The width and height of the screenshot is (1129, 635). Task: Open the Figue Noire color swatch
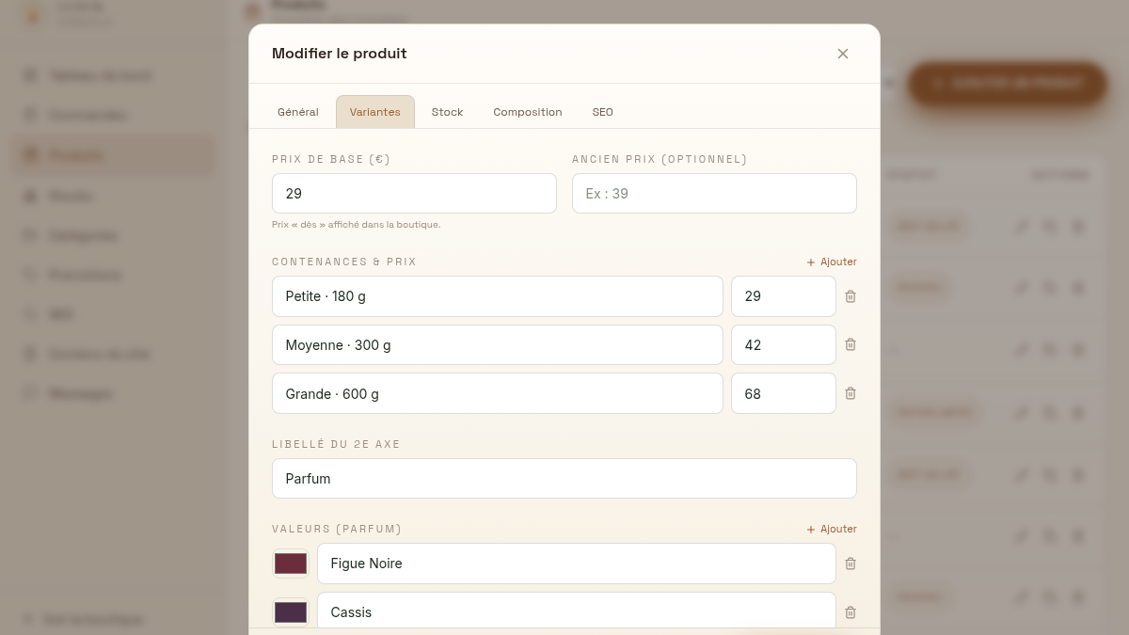pos(291,564)
